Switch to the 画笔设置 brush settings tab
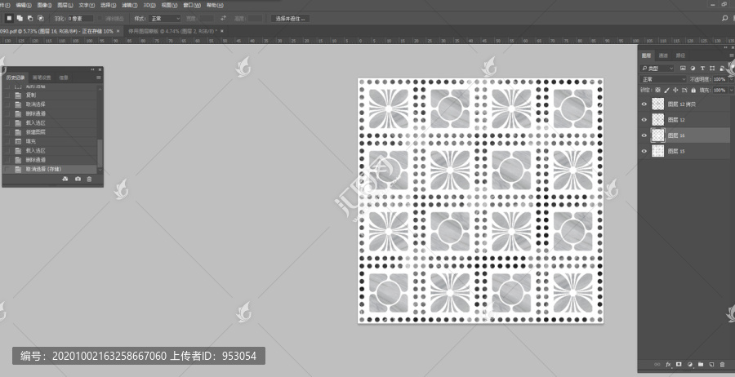735x377 pixels. [42, 78]
